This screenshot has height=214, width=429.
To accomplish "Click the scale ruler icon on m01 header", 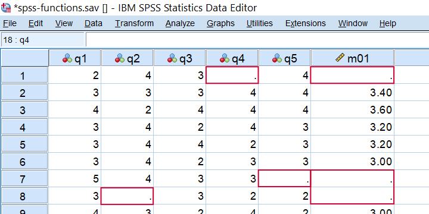I will pos(340,58).
